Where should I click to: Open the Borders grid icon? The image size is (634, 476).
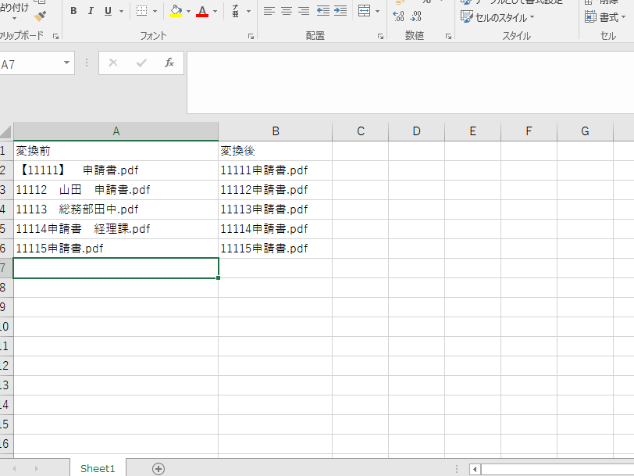tap(143, 10)
